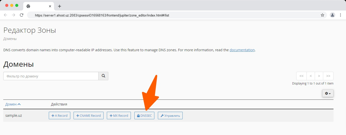The image size is (346, 135).
Task: Open the Chrome three-dot menu
Action: point(340,15)
